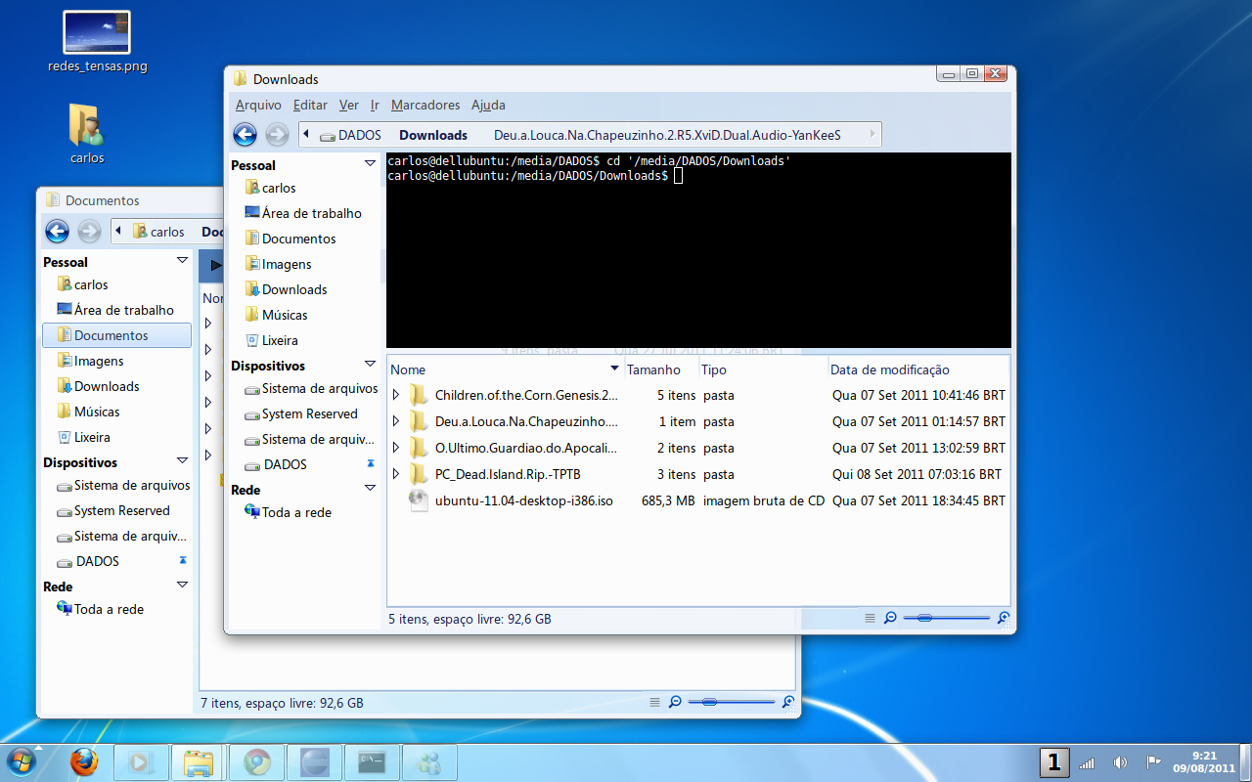
Task: Click DADOS in the Downloads path bar
Action: (x=350, y=135)
